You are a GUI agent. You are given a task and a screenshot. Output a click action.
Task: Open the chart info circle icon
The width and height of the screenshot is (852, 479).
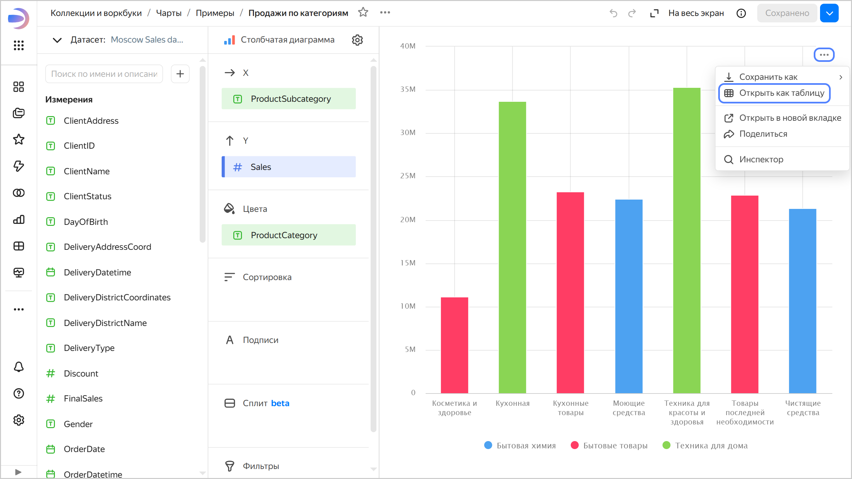(x=741, y=13)
